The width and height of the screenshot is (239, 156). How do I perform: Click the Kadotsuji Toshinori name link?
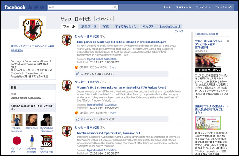pos(30,150)
